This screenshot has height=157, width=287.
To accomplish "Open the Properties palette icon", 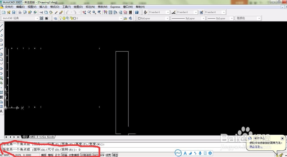I will tap(105, 12).
